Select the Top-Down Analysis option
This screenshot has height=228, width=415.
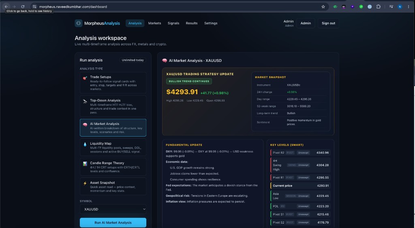click(x=113, y=106)
